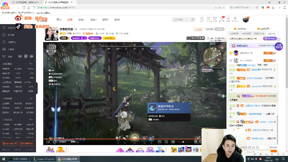
Task: Click the 我要开播 start streaming button in sidebar
Action: [x=26, y=143]
